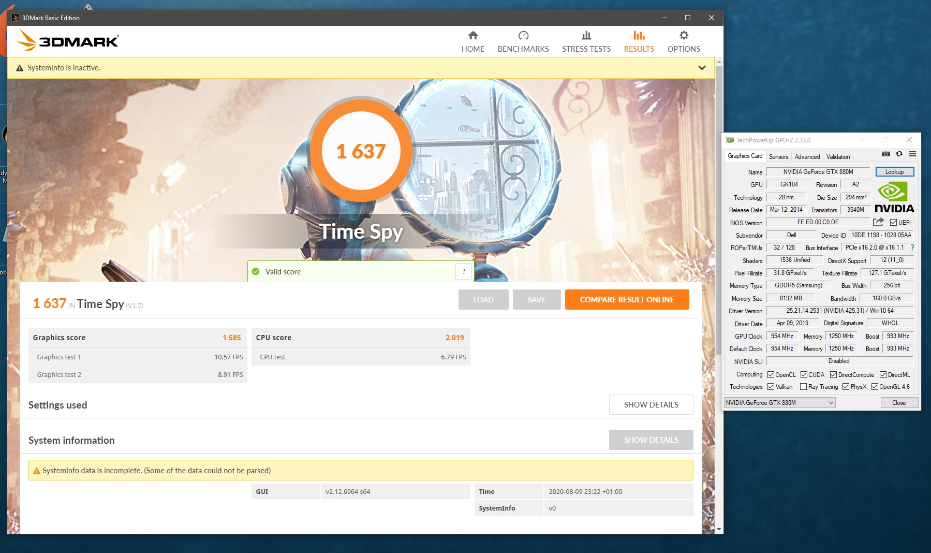
Task: Open the GPU selection dropdown in GPU-Z
Action: click(x=779, y=403)
